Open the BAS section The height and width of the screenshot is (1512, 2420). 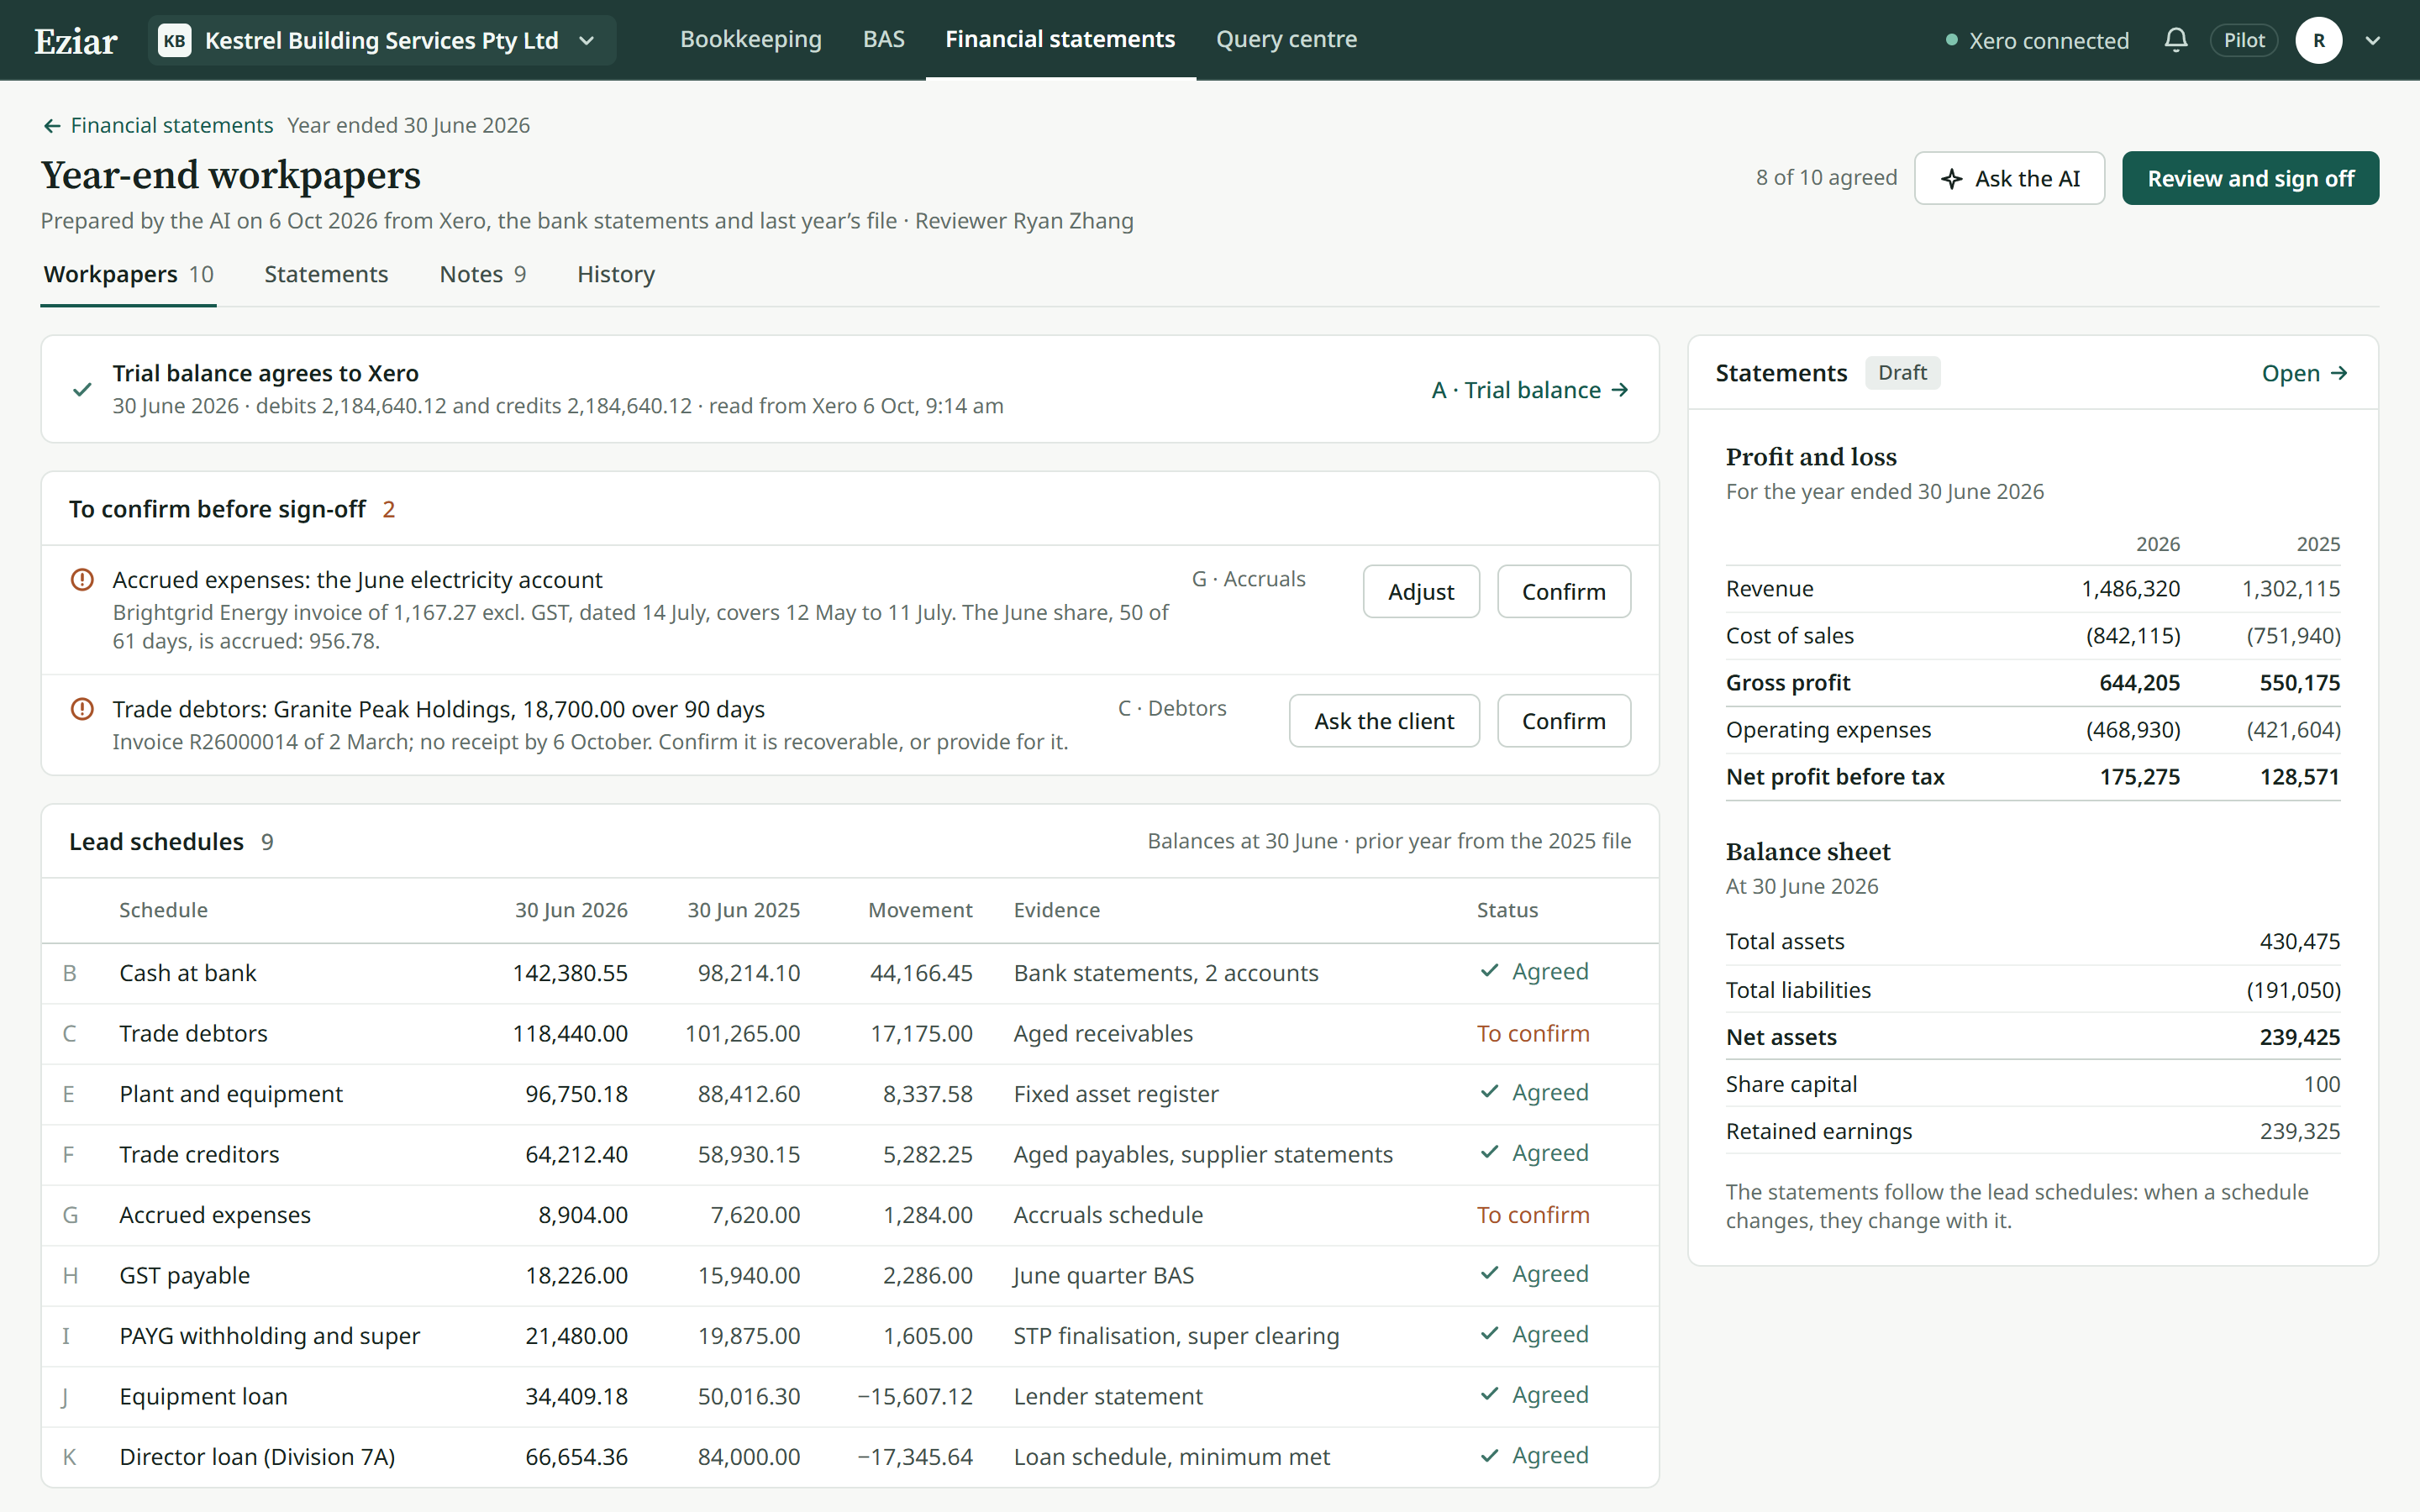[x=884, y=39]
